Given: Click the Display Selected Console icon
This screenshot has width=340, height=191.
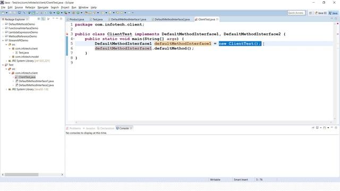Looking at the screenshot, I should [x=317, y=128].
